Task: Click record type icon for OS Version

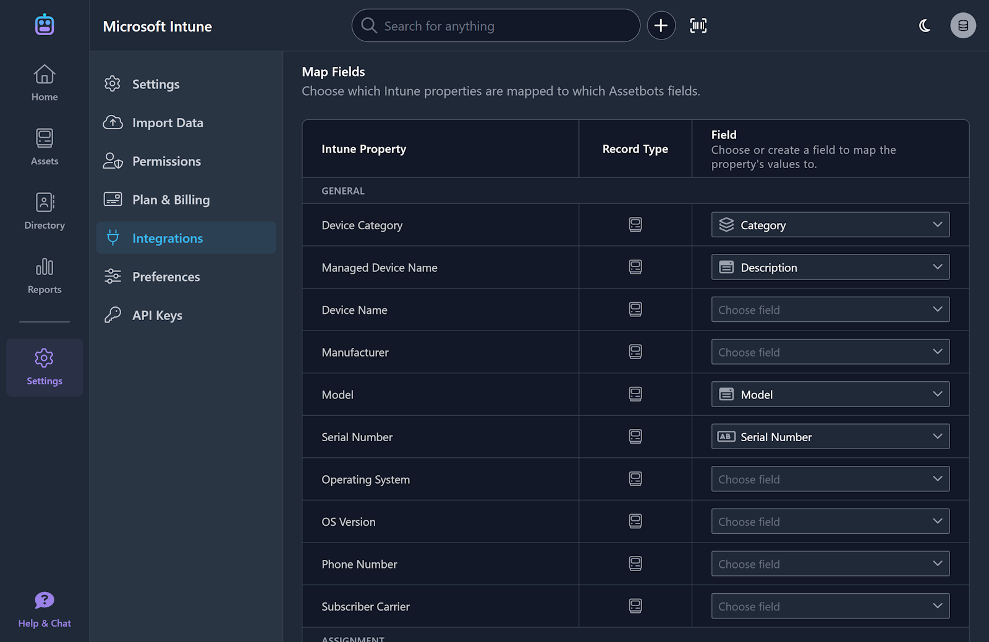Action: click(x=635, y=522)
